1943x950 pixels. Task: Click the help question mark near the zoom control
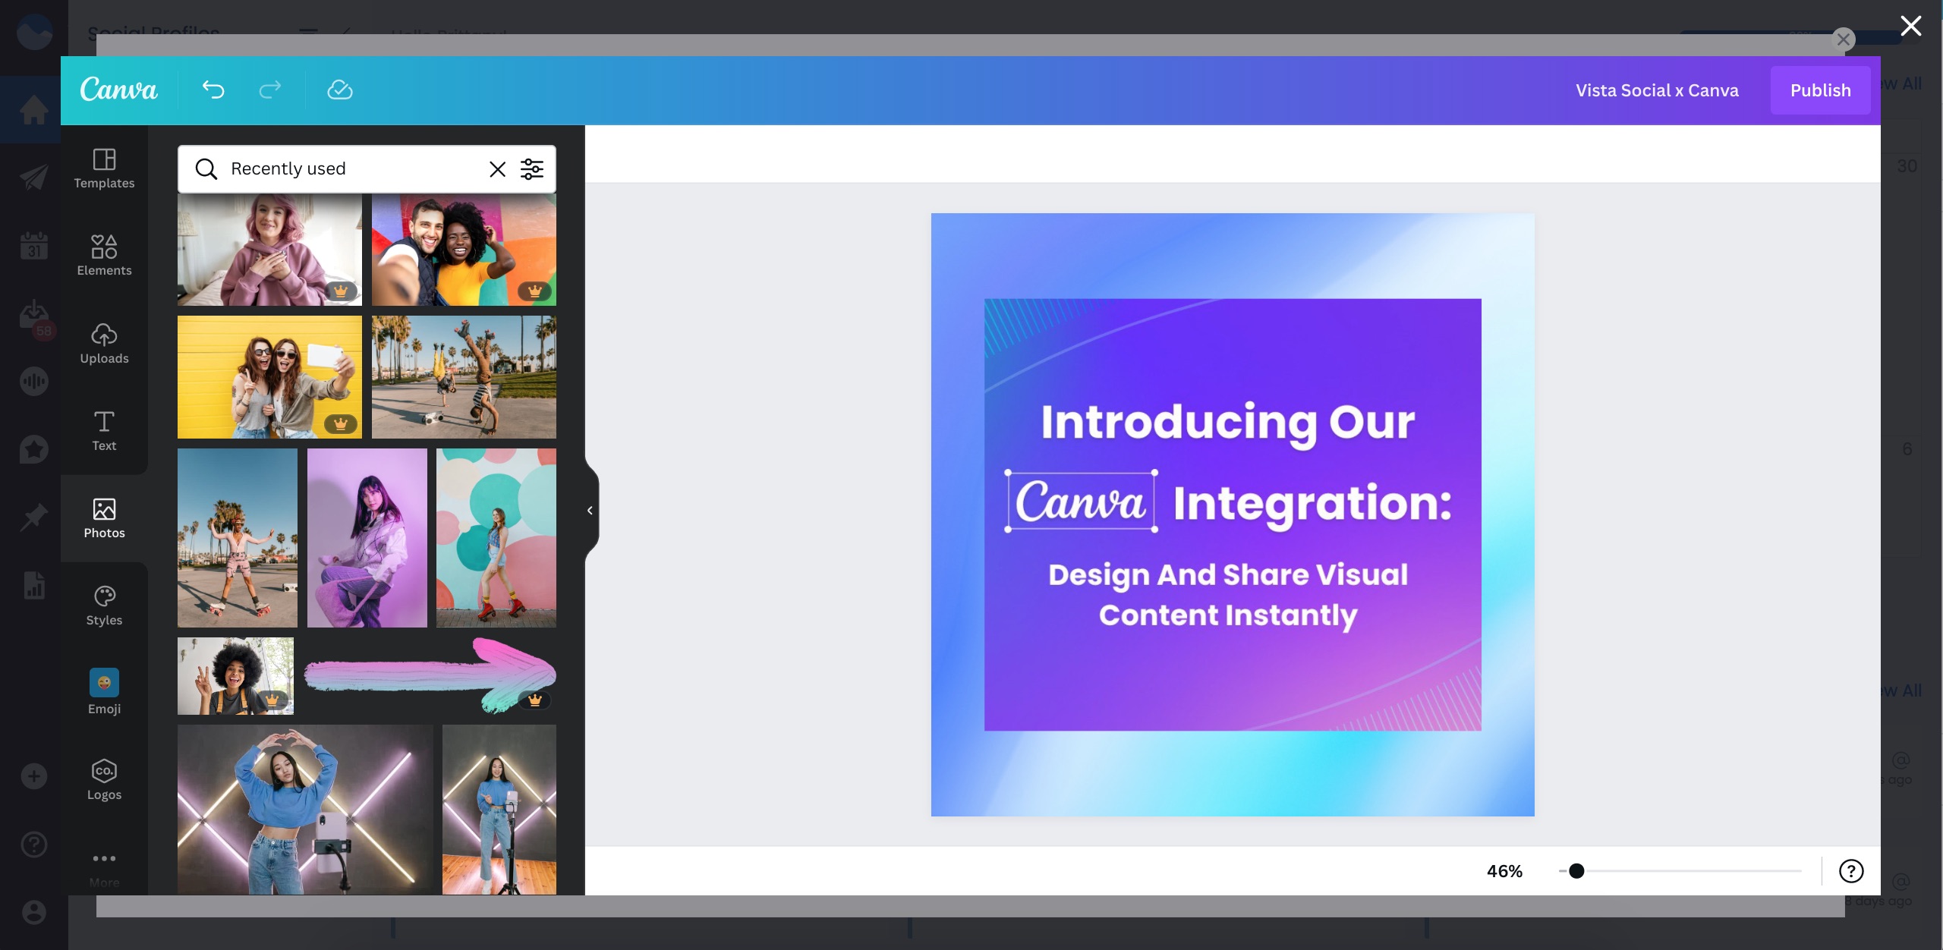tap(1852, 870)
